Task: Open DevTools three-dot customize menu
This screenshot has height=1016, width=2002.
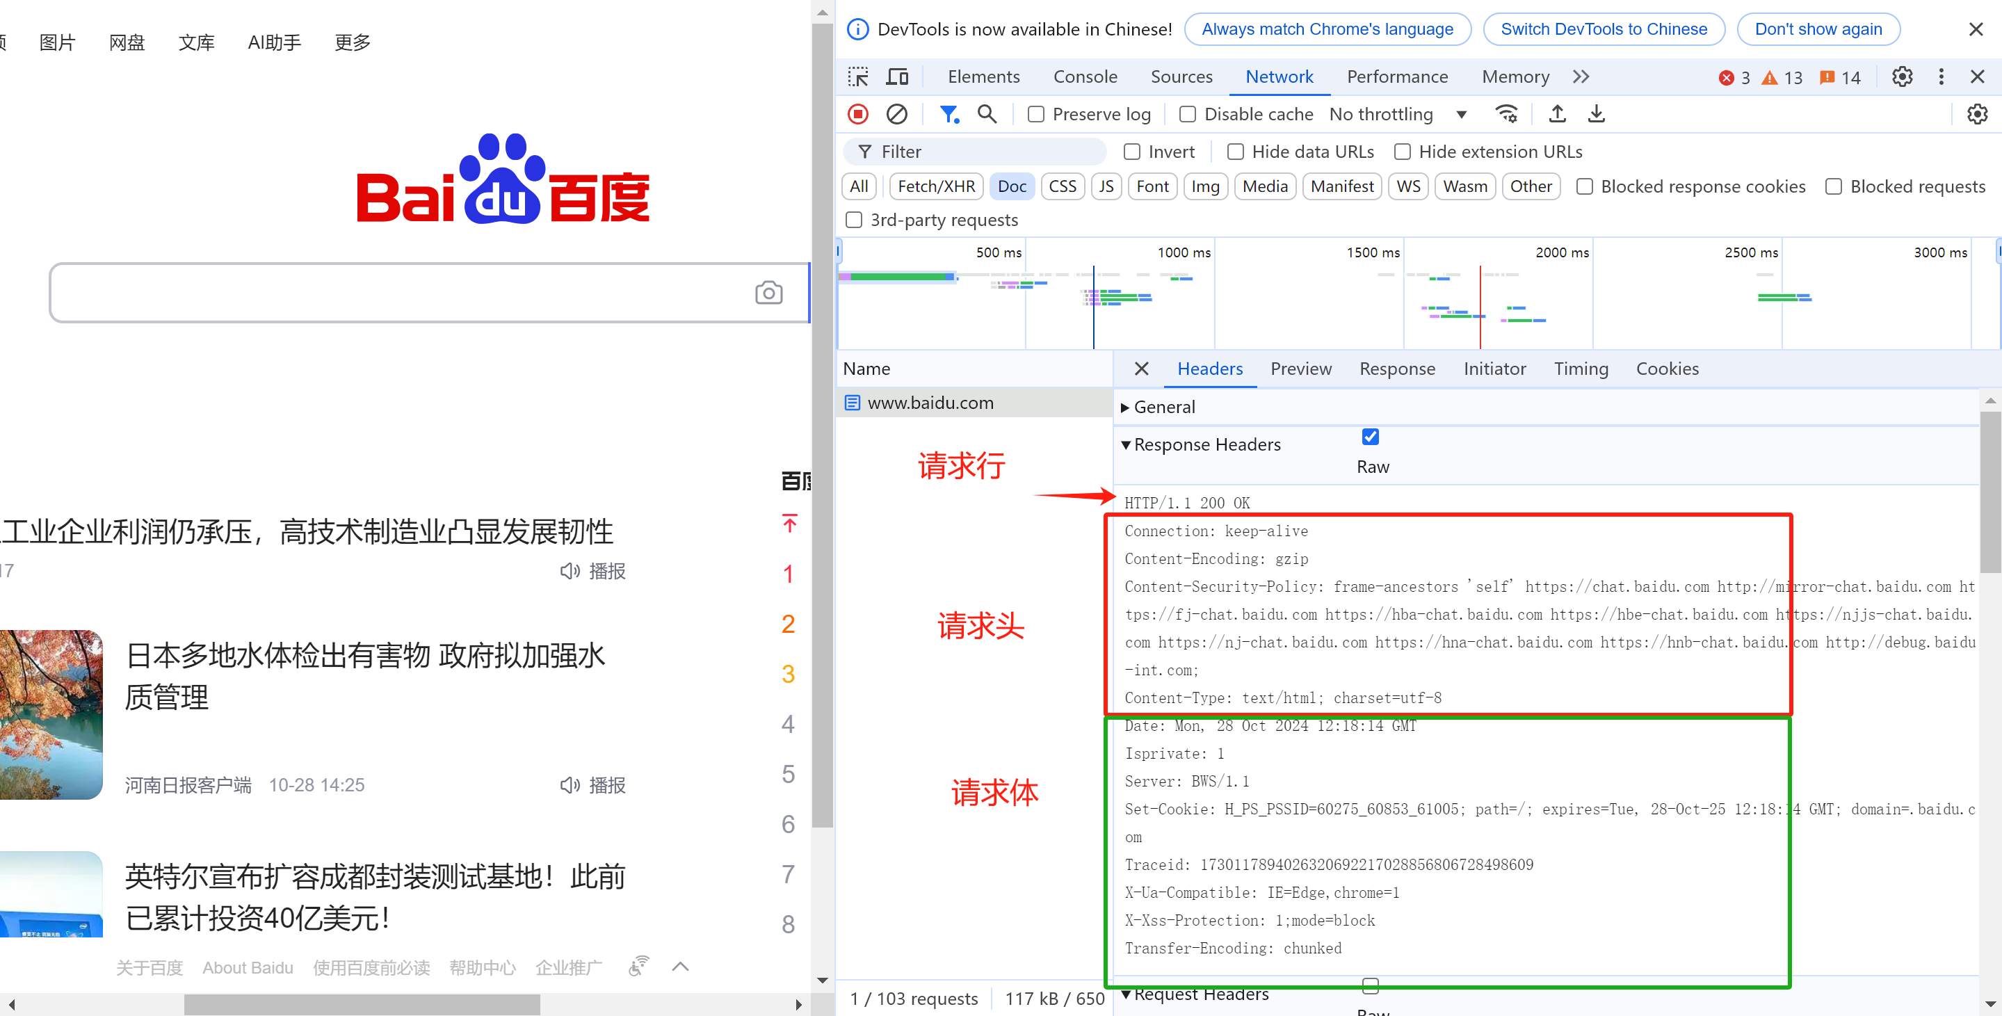Action: pos(1941,76)
